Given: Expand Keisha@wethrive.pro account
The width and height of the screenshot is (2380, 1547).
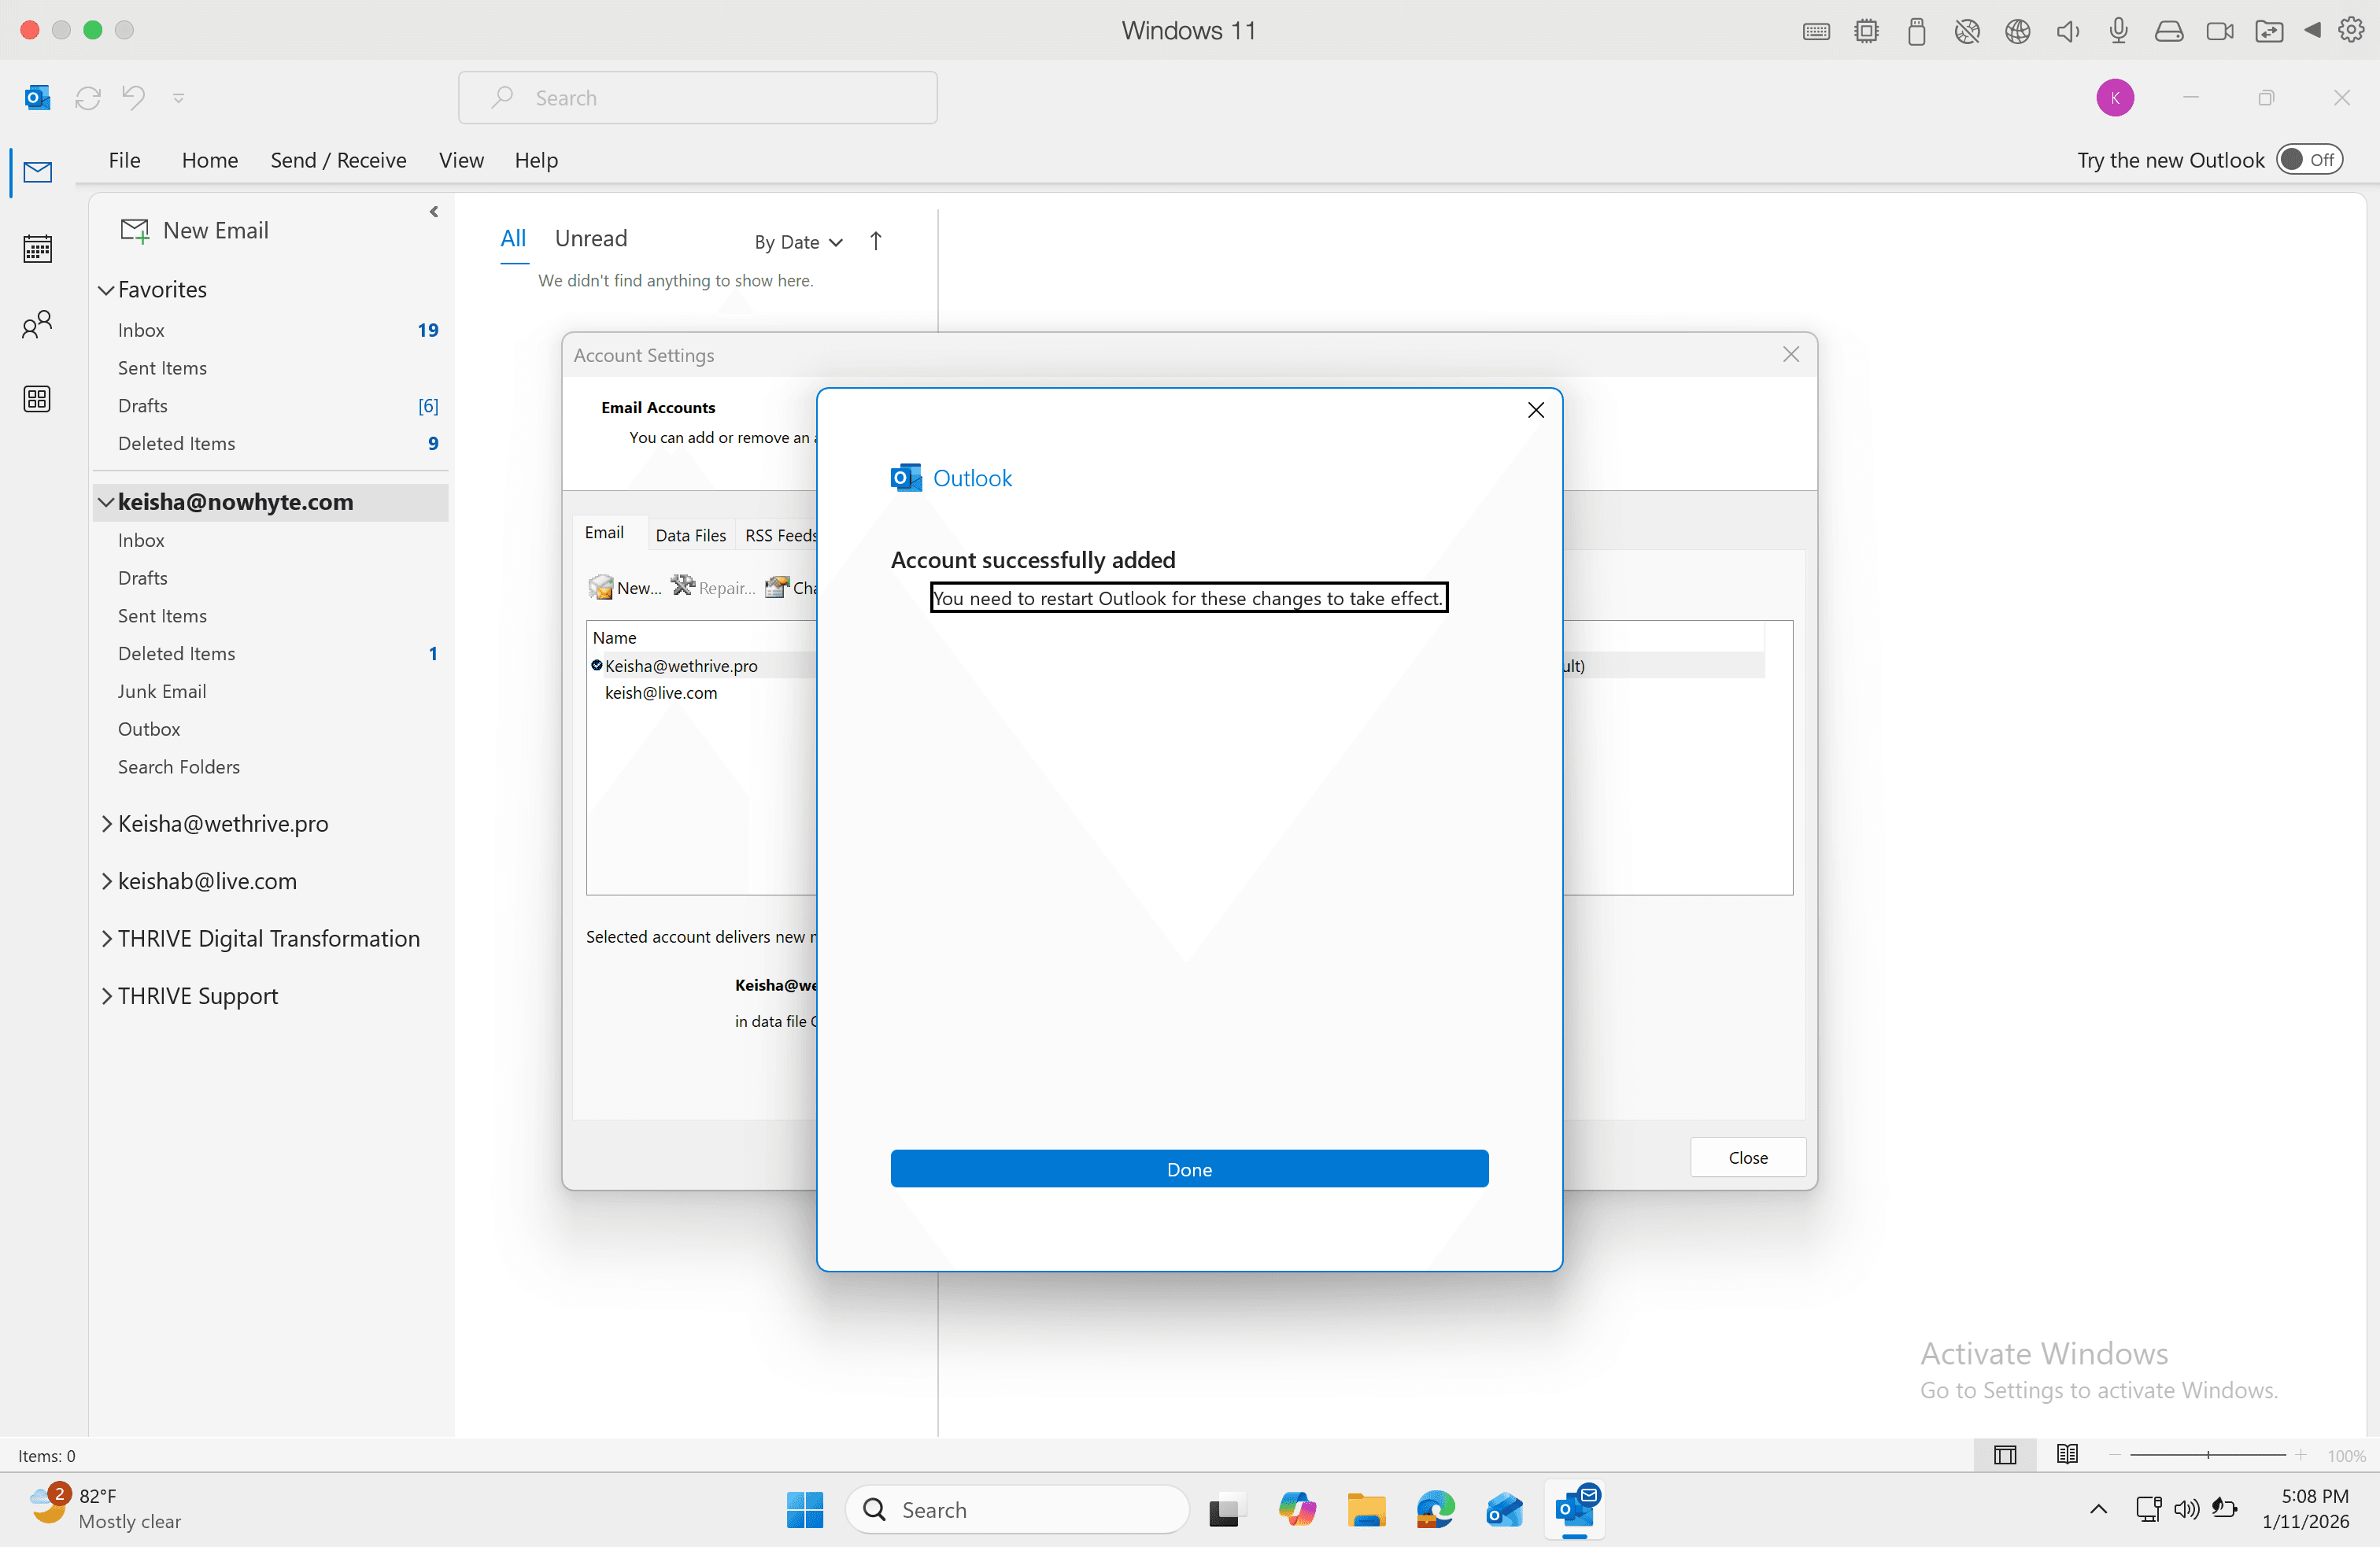Looking at the screenshot, I should point(106,823).
